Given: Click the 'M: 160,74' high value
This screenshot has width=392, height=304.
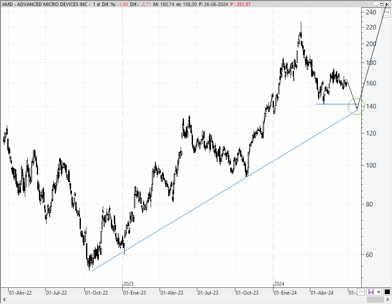Looking at the screenshot, I should click(163, 4).
